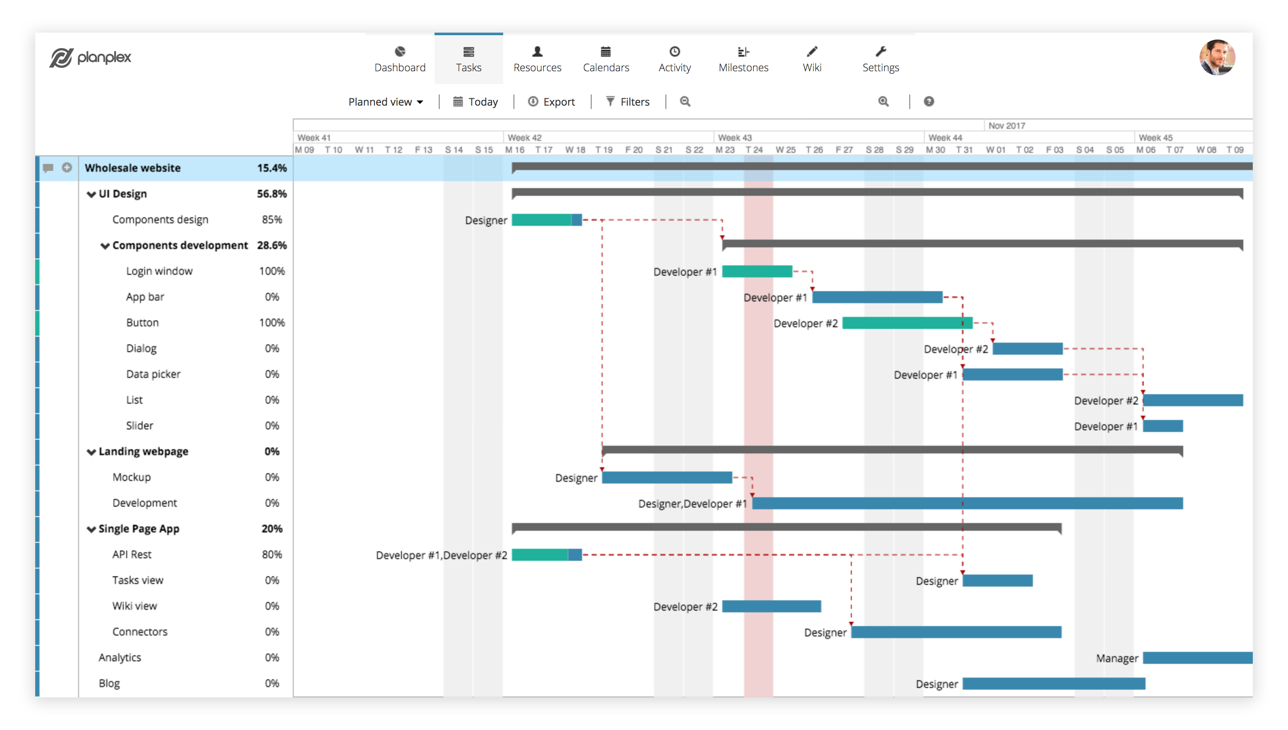
Task: Click the user profile avatar icon
Action: tap(1219, 58)
